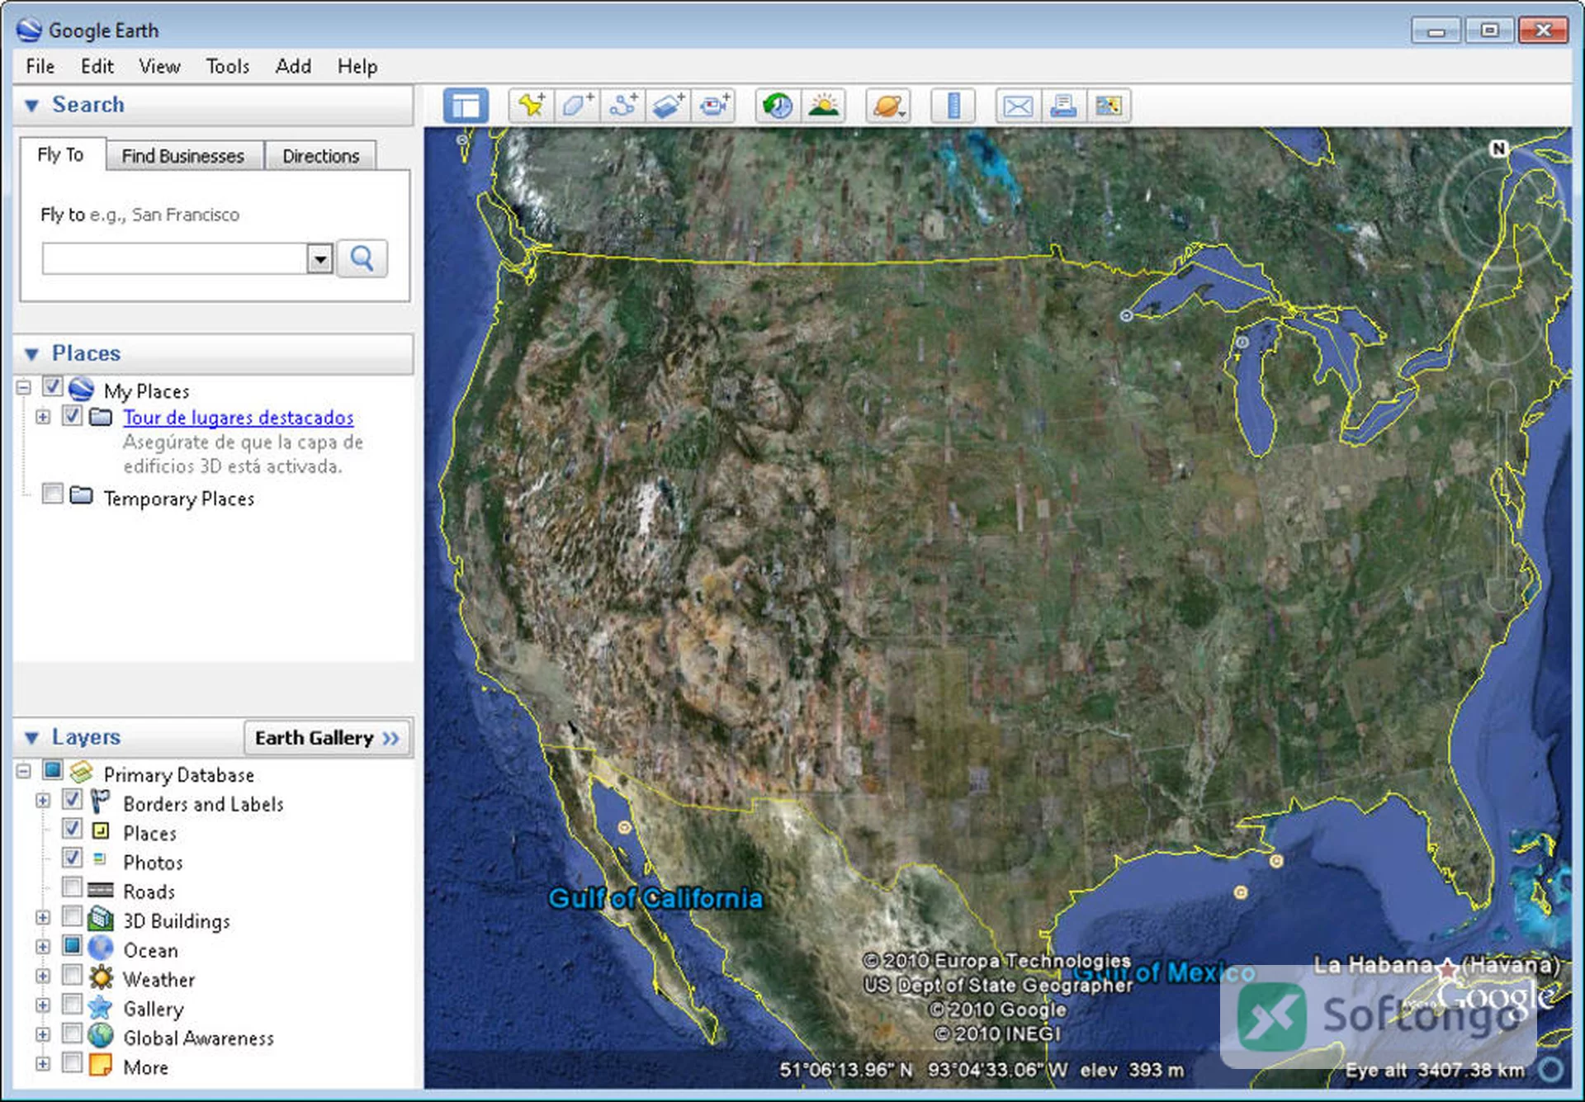Open the ruler tool

click(953, 106)
